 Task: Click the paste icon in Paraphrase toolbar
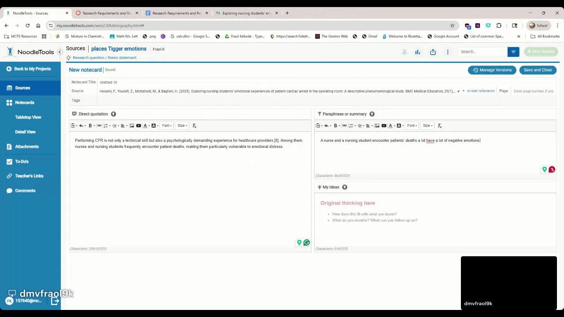tap(318, 125)
